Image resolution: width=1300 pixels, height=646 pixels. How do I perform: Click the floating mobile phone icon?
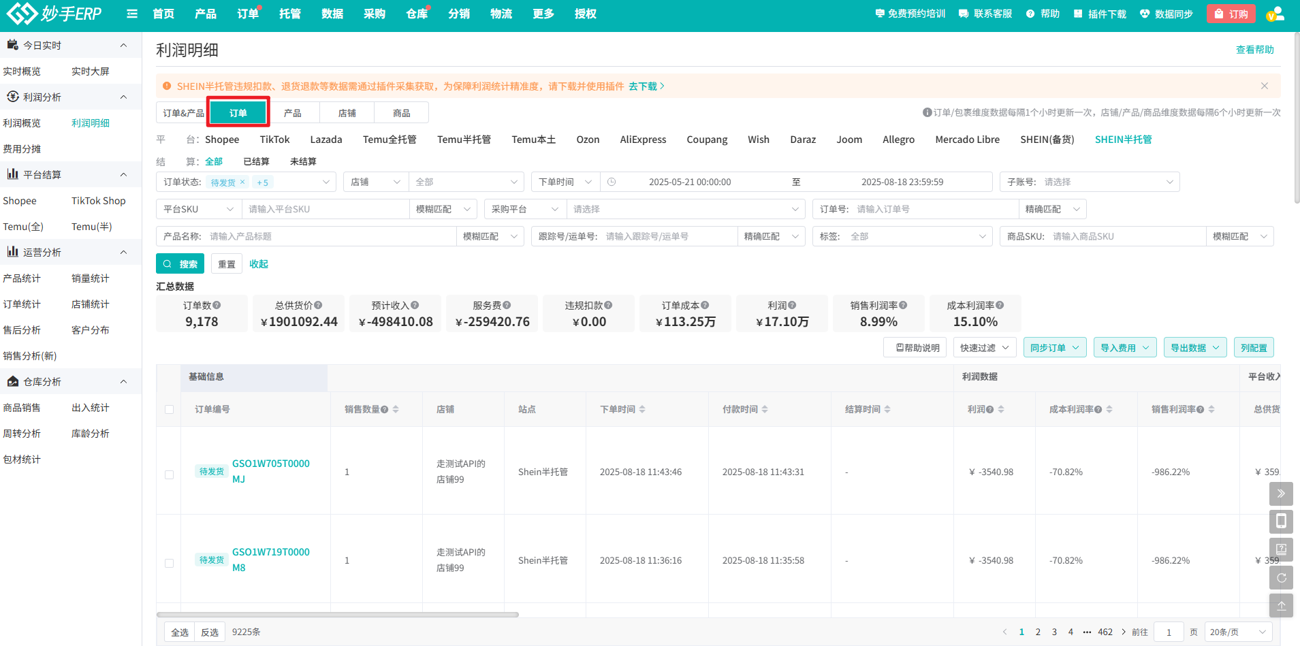point(1281,521)
